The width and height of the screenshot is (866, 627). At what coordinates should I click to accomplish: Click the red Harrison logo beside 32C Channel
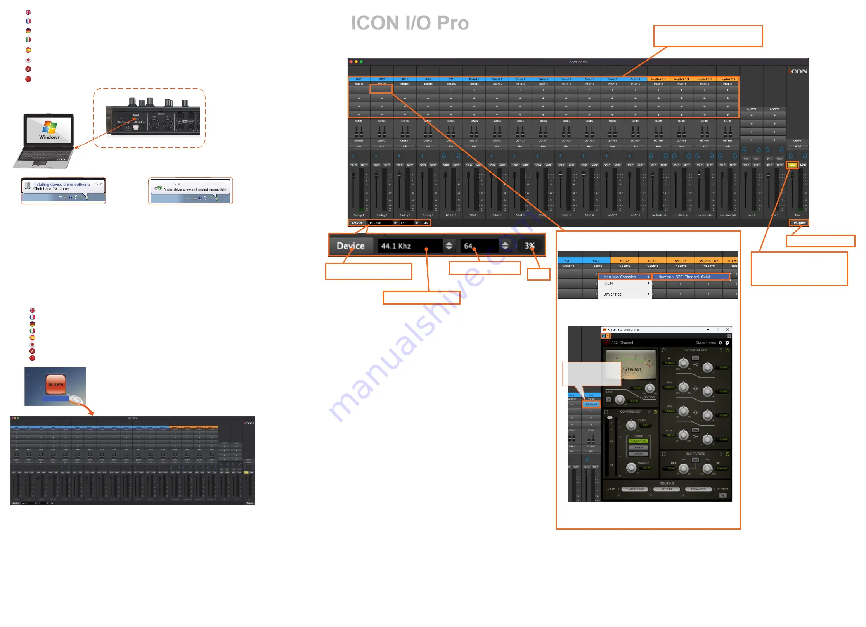point(606,343)
